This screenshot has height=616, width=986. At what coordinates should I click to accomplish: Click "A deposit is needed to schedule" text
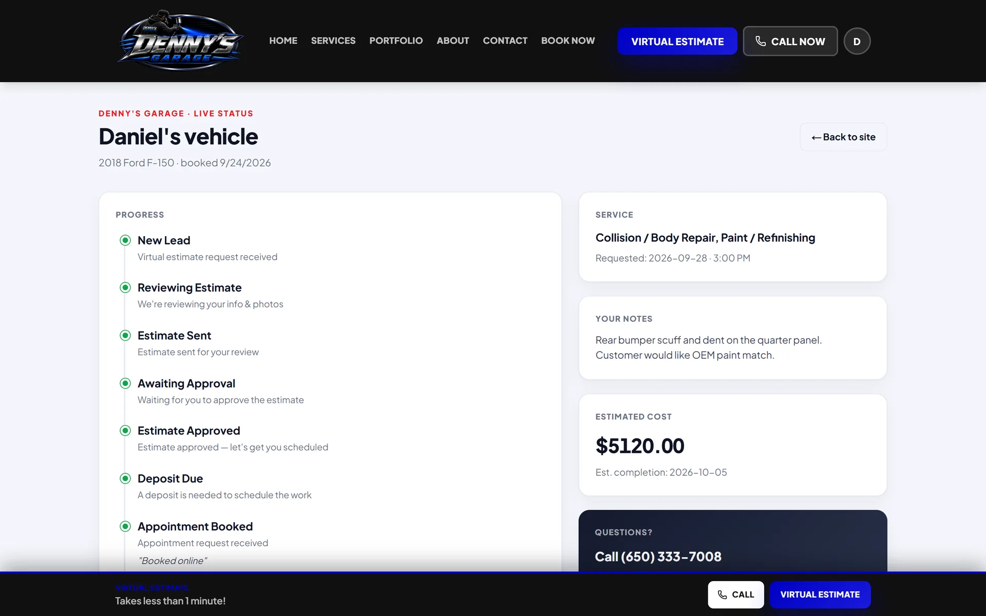224,495
